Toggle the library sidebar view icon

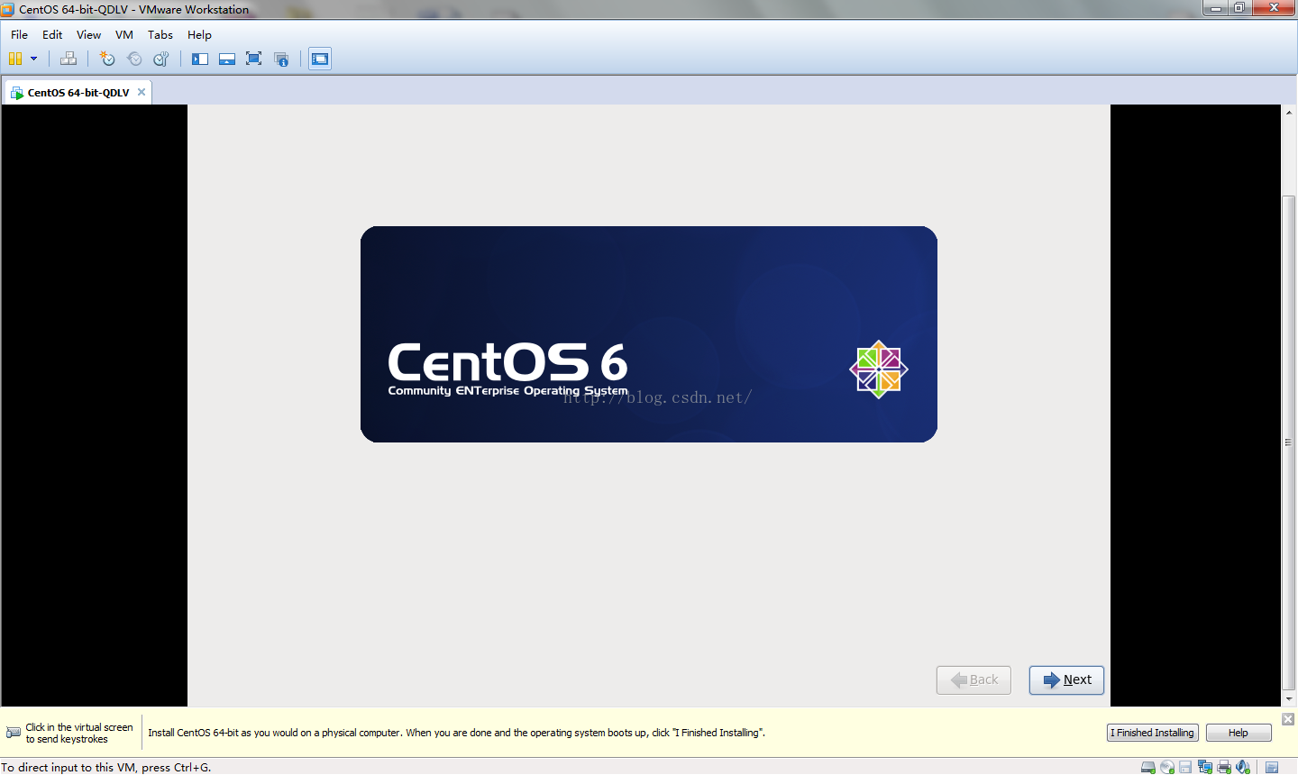pyautogui.click(x=200, y=59)
